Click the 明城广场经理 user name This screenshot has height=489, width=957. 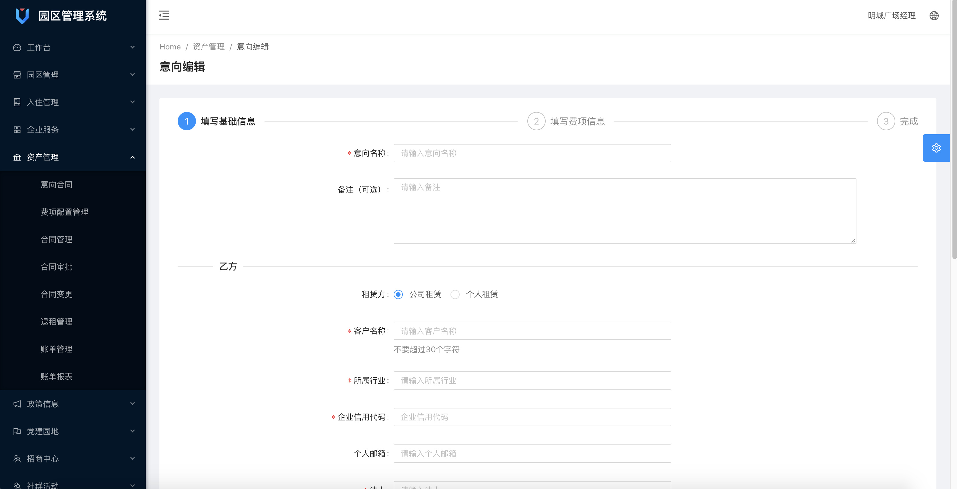coord(892,16)
